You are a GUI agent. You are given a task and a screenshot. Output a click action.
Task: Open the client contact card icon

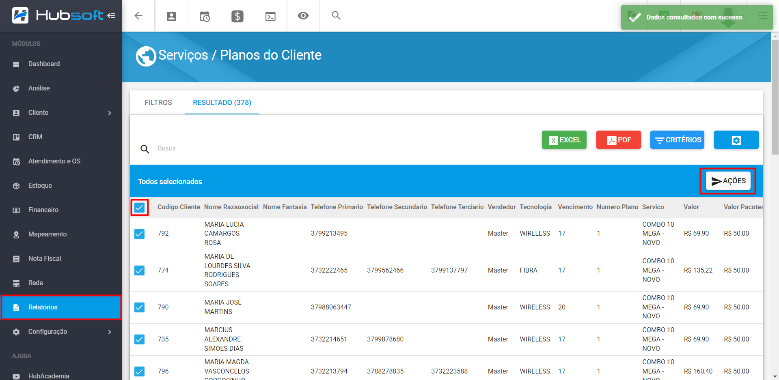(172, 16)
